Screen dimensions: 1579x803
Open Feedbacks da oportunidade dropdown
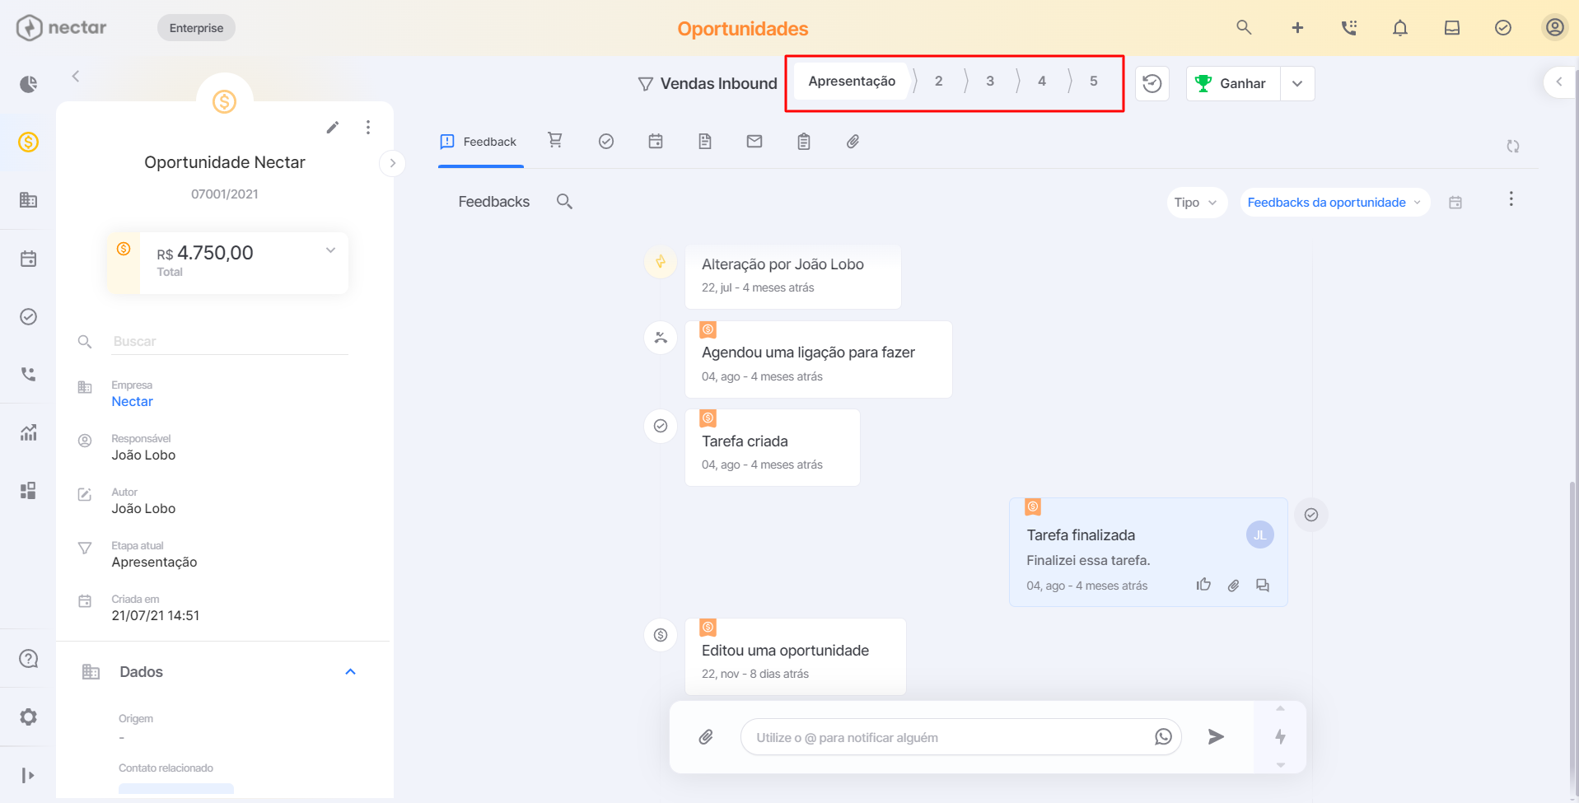tap(1335, 203)
